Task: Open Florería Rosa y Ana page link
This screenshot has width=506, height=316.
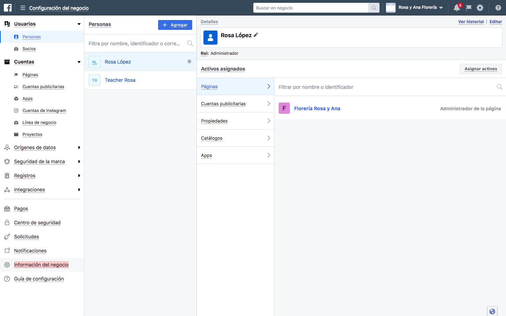Action: click(317, 108)
